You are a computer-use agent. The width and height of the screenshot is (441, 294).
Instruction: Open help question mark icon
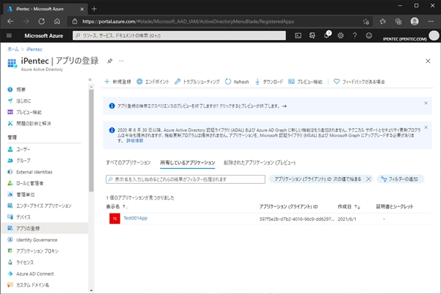pos(355,36)
